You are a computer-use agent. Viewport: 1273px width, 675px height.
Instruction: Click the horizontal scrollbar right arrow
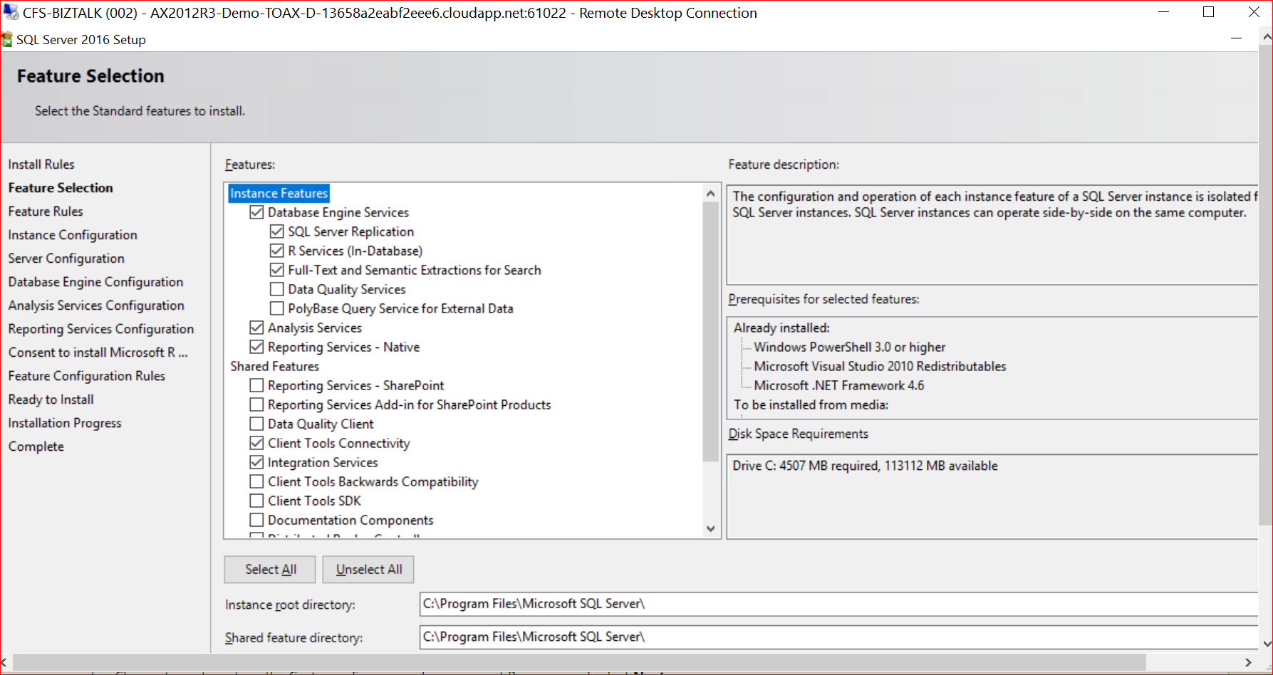[1247, 662]
